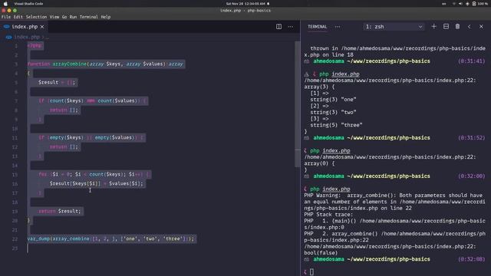
Task: Move panel with left chevron icon
Action: point(469,27)
